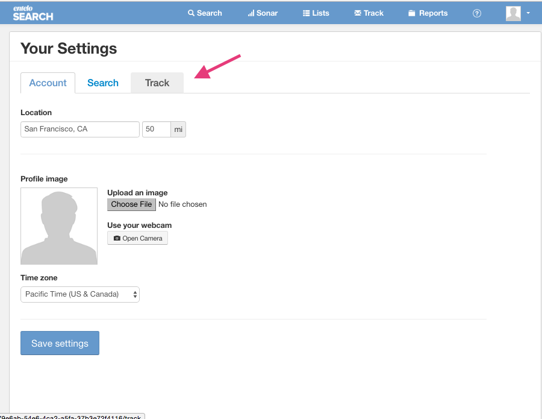Click the mi unit label
This screenshot has width=542, height=419.
[x=178, y=130]
